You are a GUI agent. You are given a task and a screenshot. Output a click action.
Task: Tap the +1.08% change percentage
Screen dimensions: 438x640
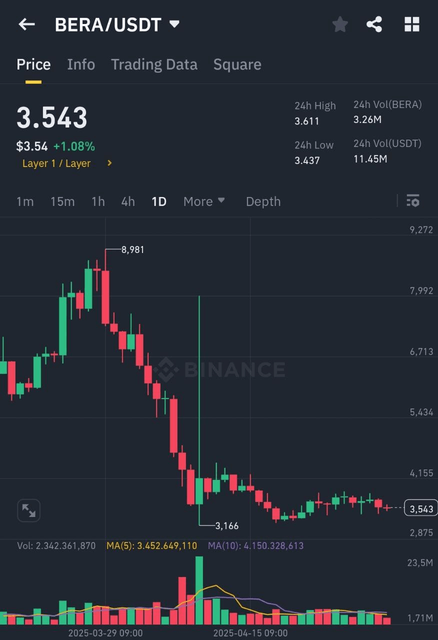click(74, 146)
